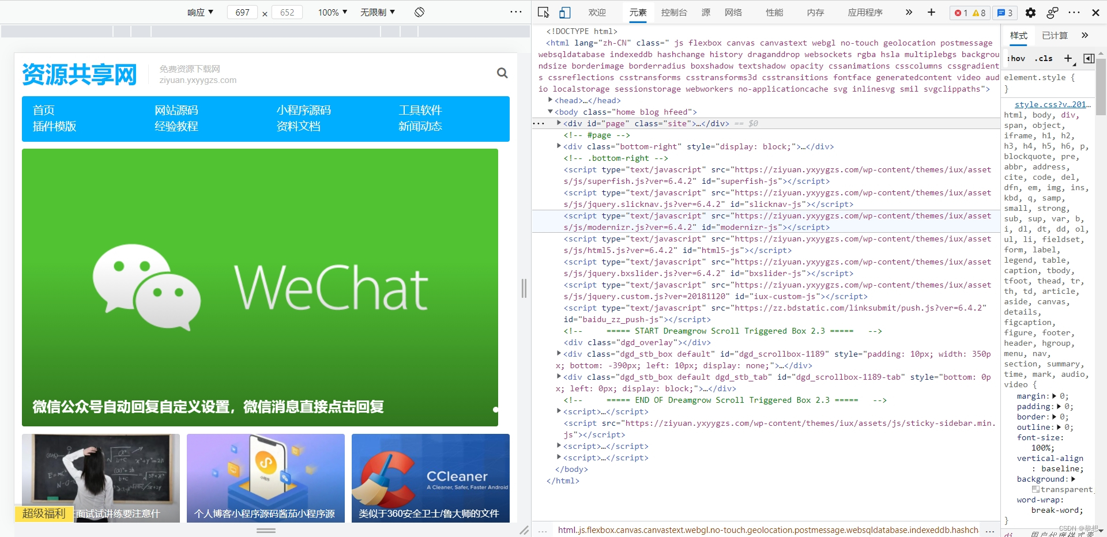1107x537 pixels.
Task: Select the 元素 elements tab
Action: pyautogui.click(x=638, y=12)
